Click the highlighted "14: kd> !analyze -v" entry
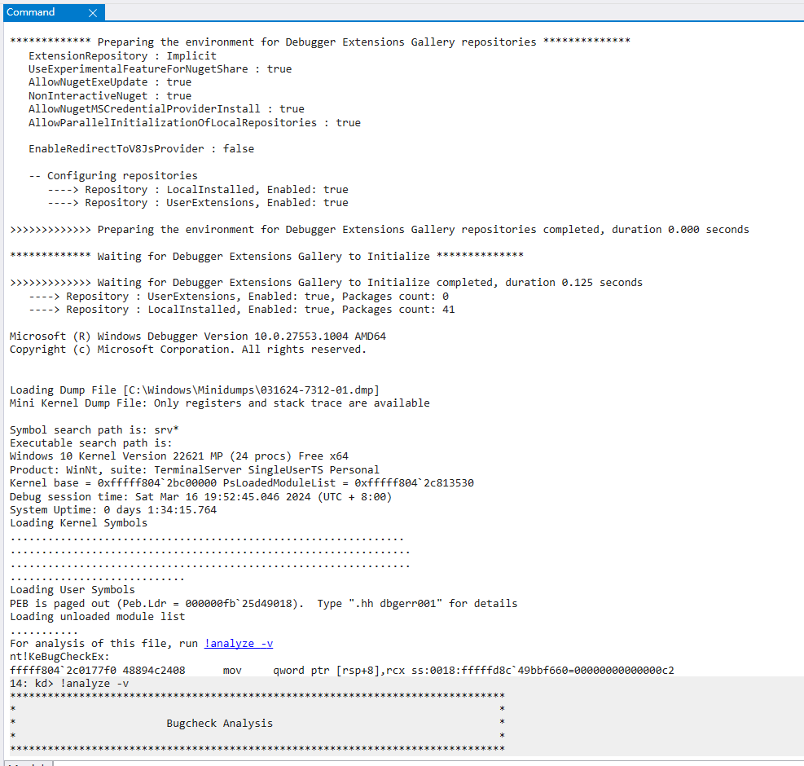The image size is (804, 766). click(x=65, y=683)
